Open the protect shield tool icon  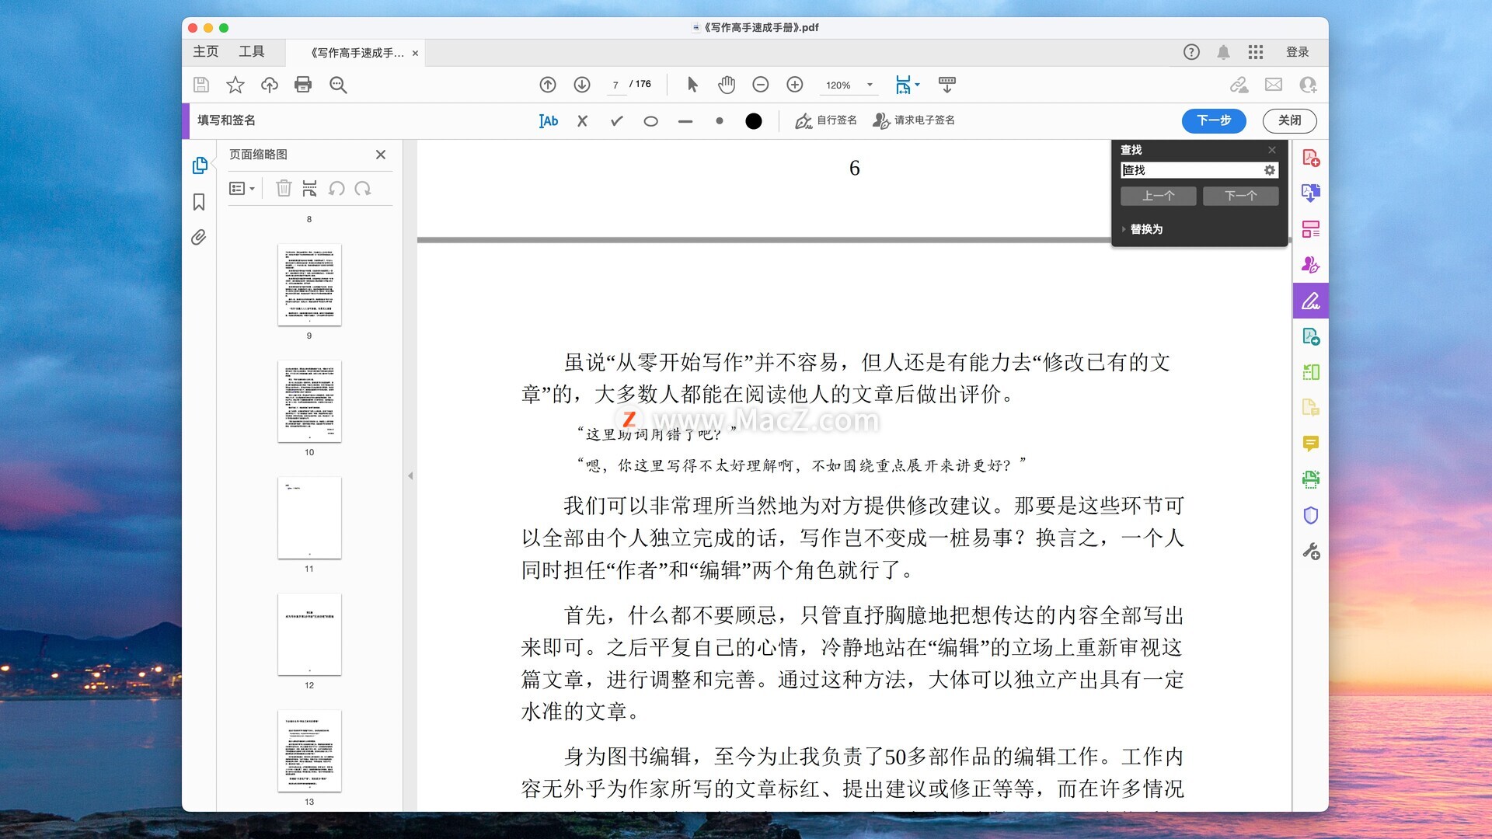point(1311,515)
